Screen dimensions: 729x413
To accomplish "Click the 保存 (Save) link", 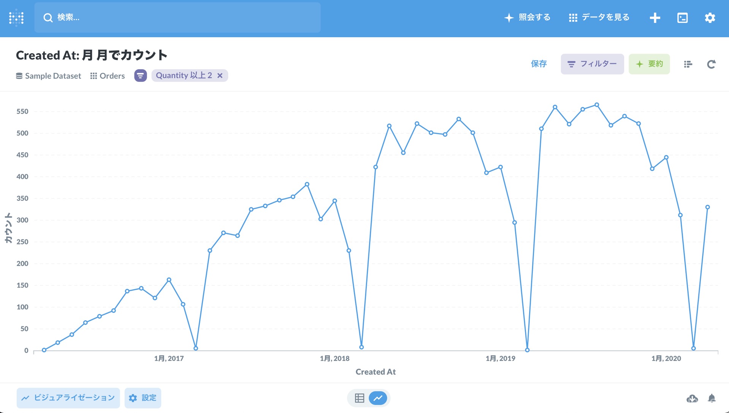I will pyautogui.click(x=539, y=64).
